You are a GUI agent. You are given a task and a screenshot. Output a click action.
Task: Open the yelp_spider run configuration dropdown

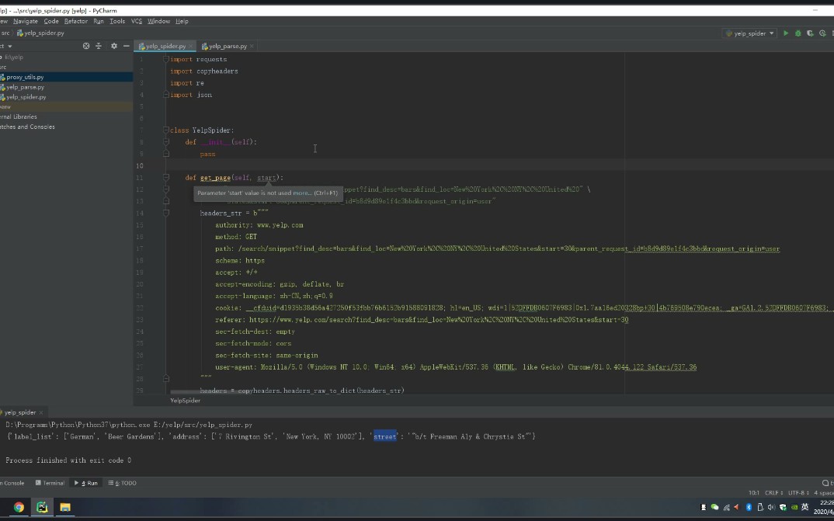point(749,33)
